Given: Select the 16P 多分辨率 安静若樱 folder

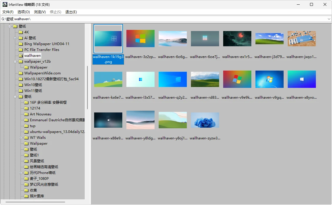Looking at the screenshot, I should point(48,102).
